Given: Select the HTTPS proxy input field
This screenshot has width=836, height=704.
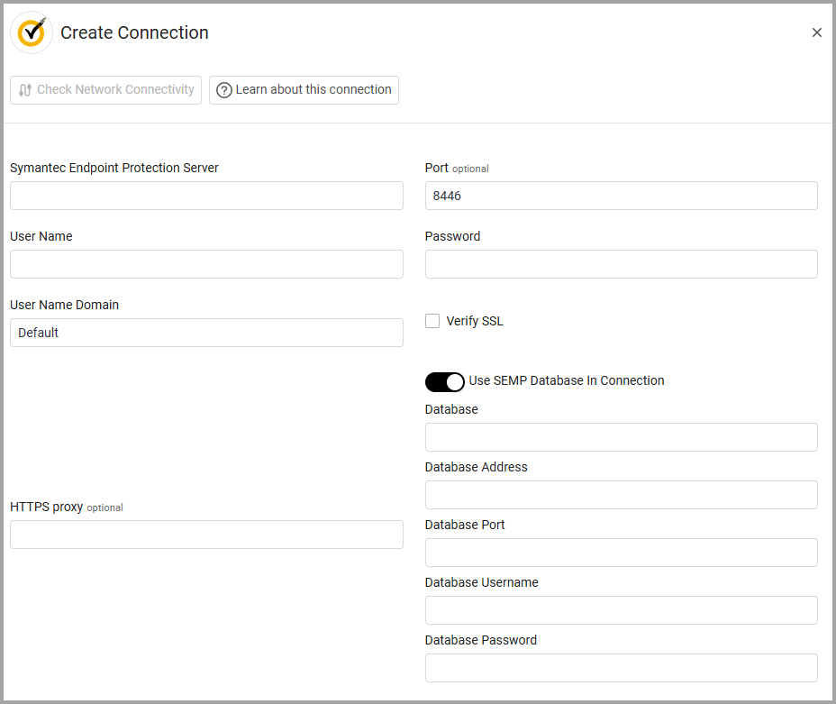Looking at the screenshot, I should (206, 535).
